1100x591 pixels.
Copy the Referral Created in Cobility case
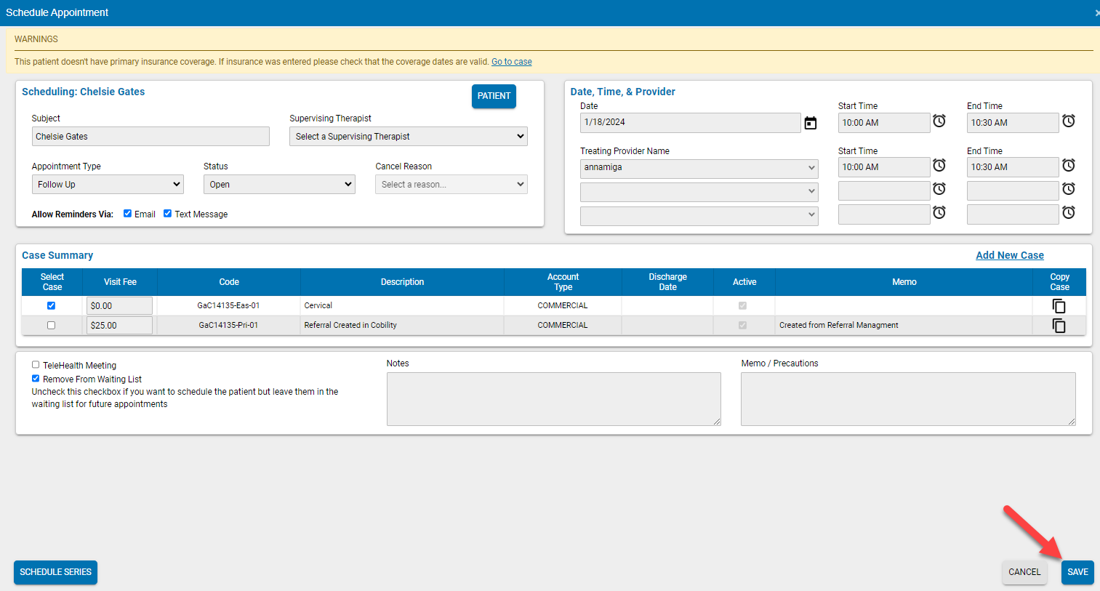pyautogui.click(x=1059, y=326)
